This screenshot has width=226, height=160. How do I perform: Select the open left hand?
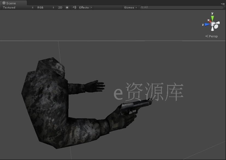point(95,86)
